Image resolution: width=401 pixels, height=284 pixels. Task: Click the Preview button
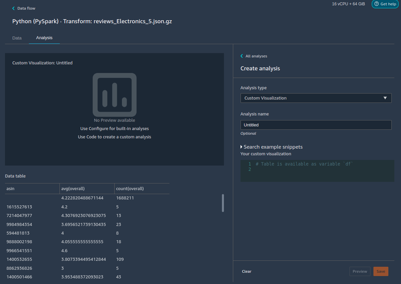point(360,271)
